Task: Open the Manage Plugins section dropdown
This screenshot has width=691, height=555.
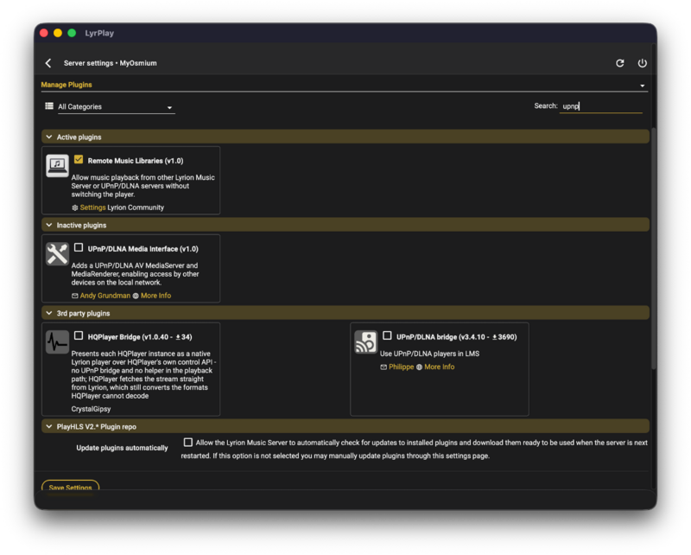Action: (344, 85)
